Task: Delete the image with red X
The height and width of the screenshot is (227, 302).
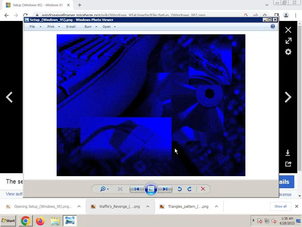Action: pos(203,189)
